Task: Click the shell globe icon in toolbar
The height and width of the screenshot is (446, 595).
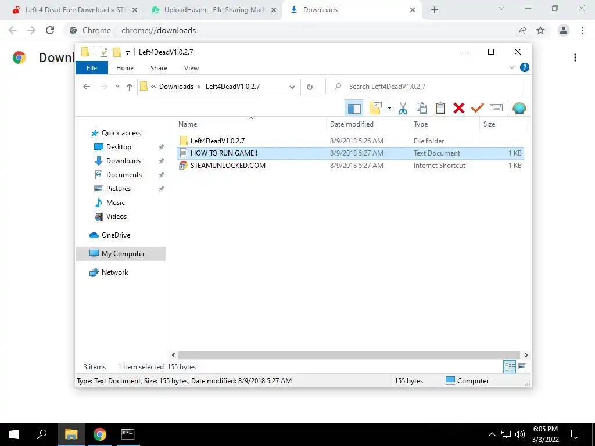Action: pos(519,109)
